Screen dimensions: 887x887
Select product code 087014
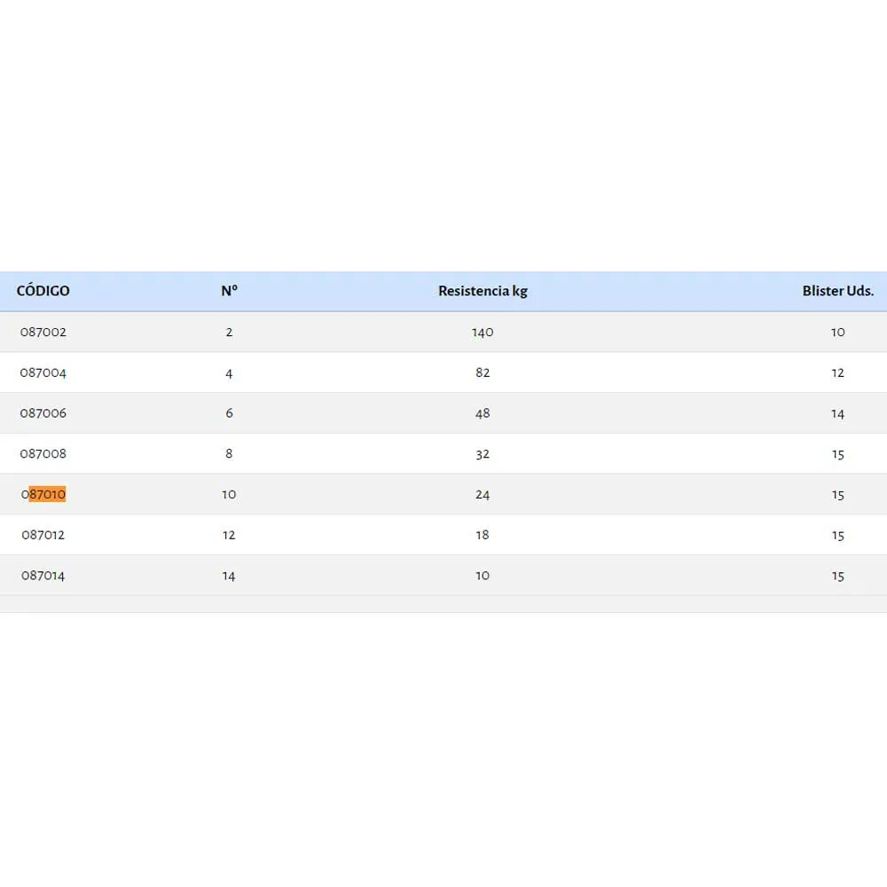point(43,576)
